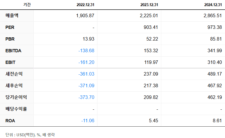
Task: Click PBR value 85.81
Action: [216, 39]
